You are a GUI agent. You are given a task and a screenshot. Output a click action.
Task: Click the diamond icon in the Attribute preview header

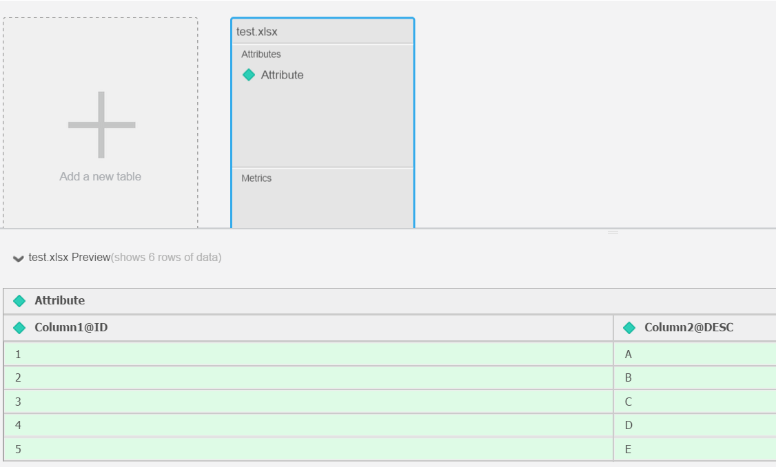[19, 301]
